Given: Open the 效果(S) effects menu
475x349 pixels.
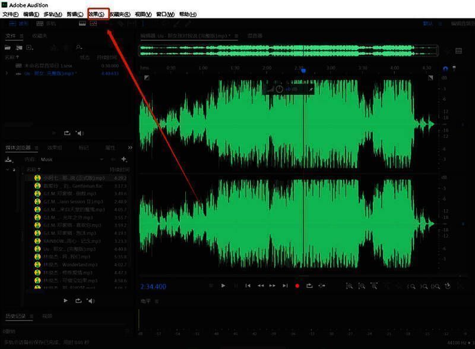Looking at the screenshot, I should 97,14.
